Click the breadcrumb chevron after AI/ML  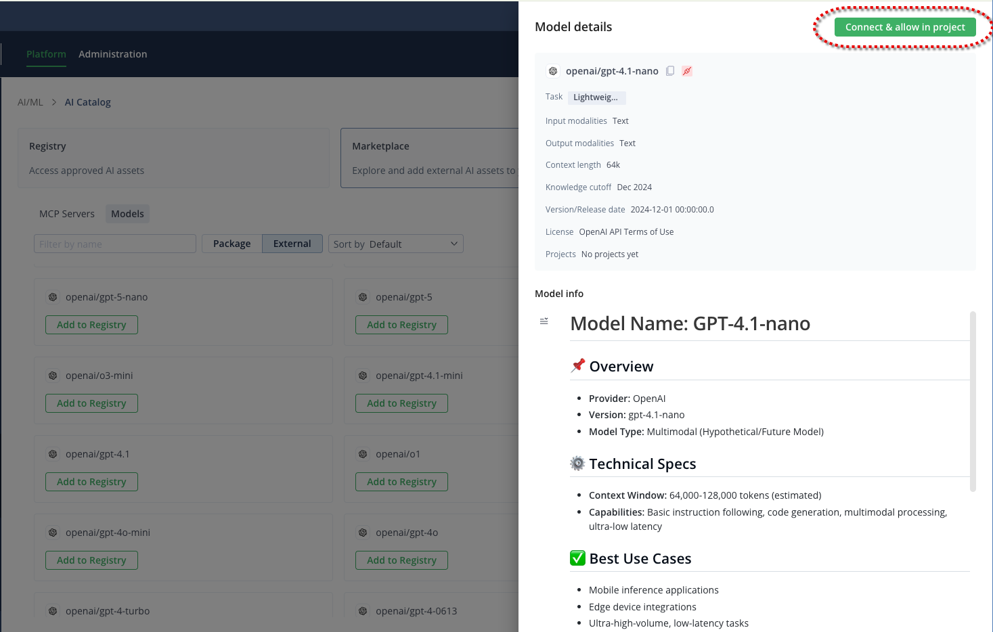point(54,102)
